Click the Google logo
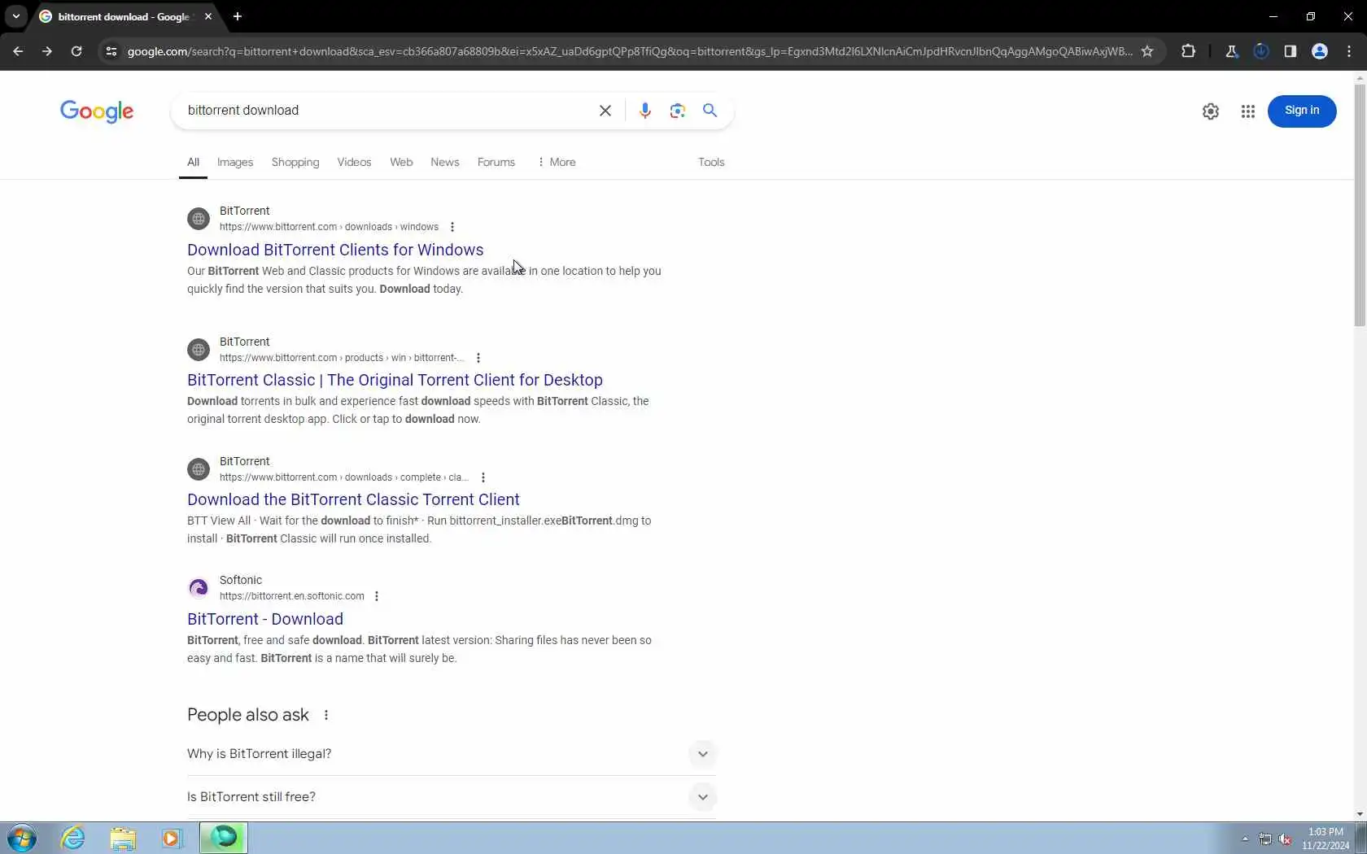The width and height of the screenshot is (1367, 854). click(x=97, y=111)
